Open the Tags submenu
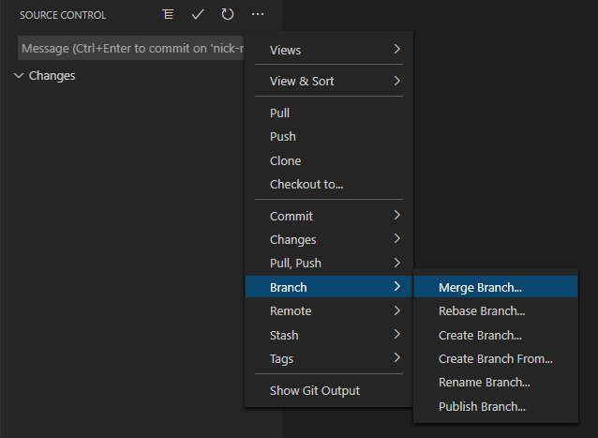This screenshot has width=598, height=438. (329, 358)
